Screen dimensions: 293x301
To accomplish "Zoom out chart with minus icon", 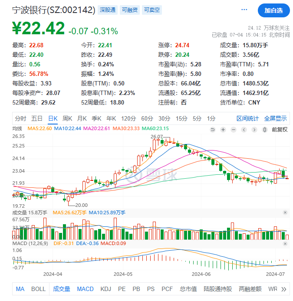I will coord(234,130).
